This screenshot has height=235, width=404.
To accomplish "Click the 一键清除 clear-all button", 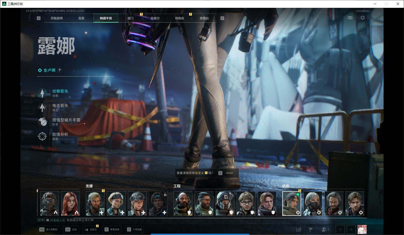I will click(x=226, y=173).
